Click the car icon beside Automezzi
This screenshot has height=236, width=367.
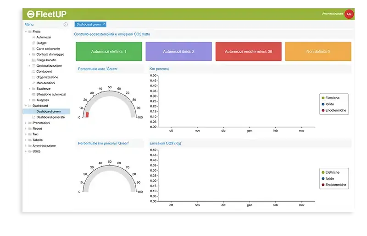pyautogui.click(x=33, y=38)
